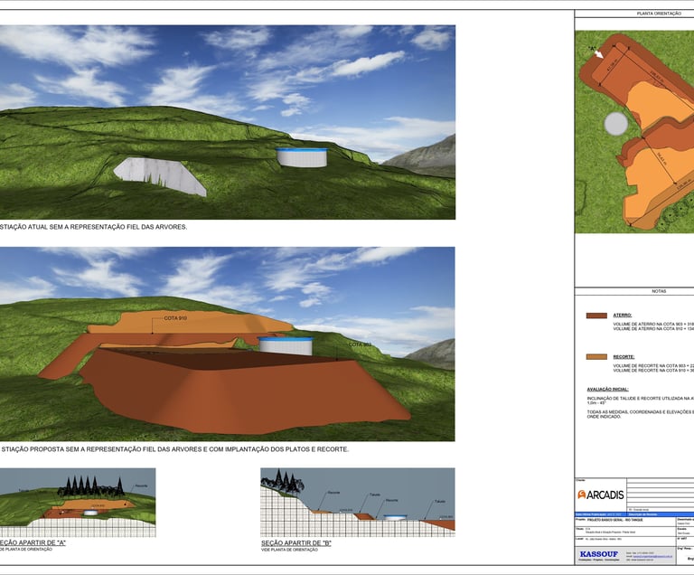Click "INCLINAÇÃO DE TALUDE E RECORTE" note
The height and width of the screenshot is (575, 694).
click(641, 401)
